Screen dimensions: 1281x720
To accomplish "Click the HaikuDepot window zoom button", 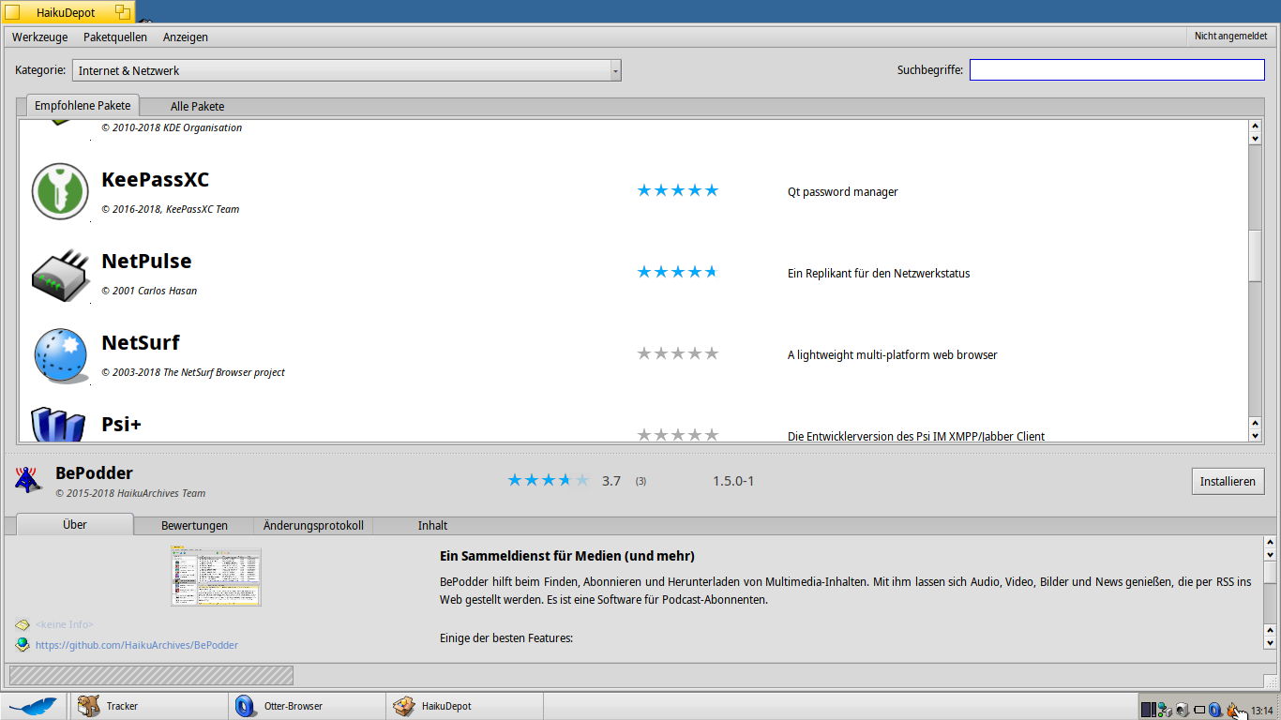I will (122, 12).
